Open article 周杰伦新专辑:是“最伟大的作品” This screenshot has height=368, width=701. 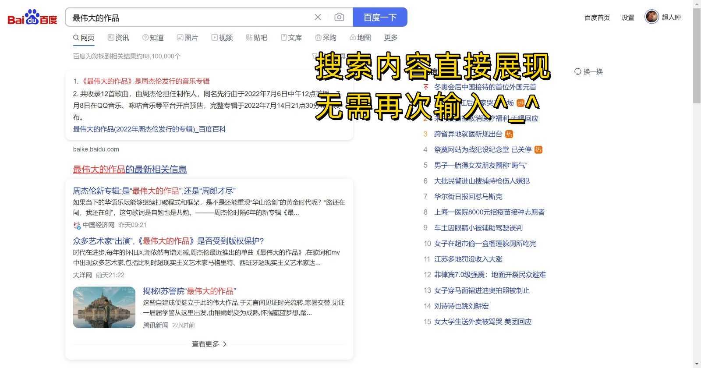pos(154,191)
